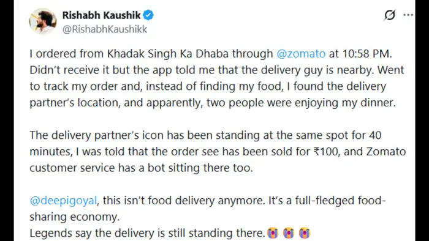Click the ₹100 amount in tweet
429x241 pixels.
point(325,152)
